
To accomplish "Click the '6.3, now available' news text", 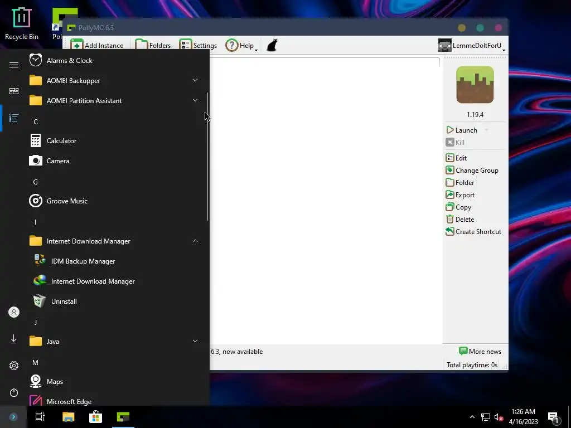I will 236,352.
